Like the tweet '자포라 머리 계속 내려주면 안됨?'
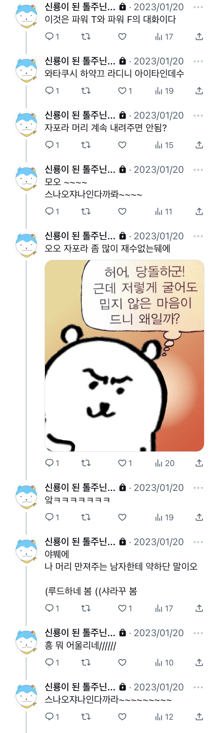This screenshot has width=218, height=733. click(x=122, y=145)
